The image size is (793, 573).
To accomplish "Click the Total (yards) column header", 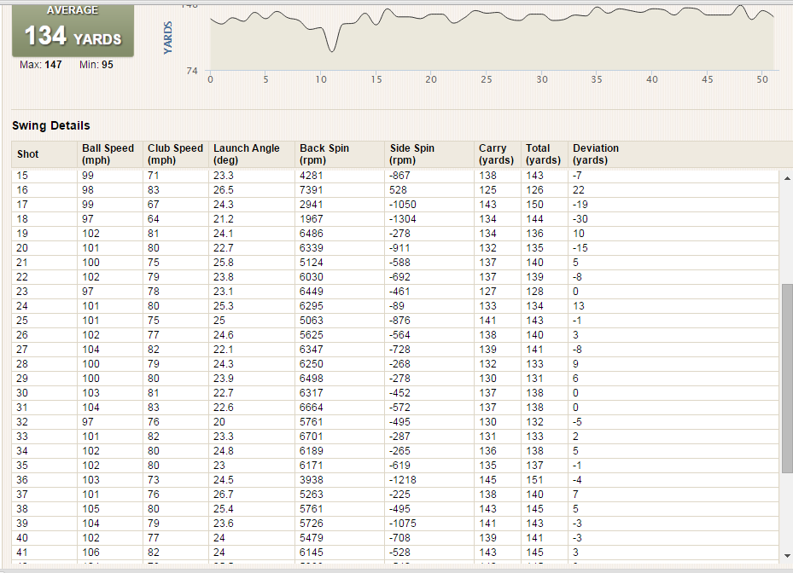I will [x=543, y=154].
